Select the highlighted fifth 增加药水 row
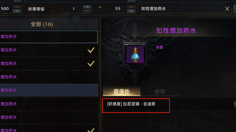The image size is (236, 132). pos(49,90)
